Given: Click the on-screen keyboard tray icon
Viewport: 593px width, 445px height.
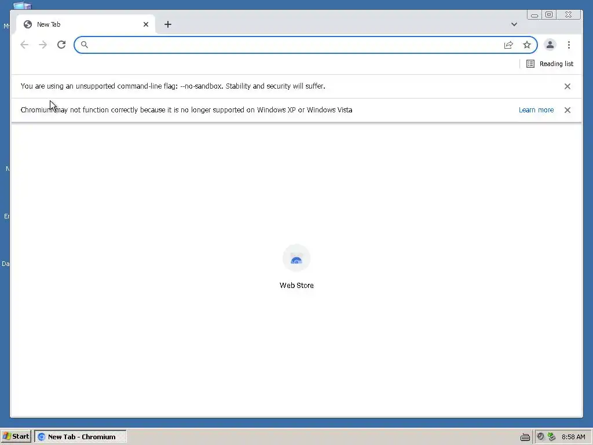Looking at the screenshot, I should [x=525, y=437].
